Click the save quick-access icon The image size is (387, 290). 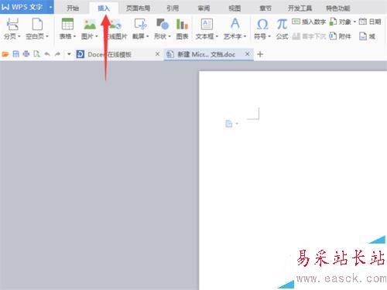tap(16, 54)
